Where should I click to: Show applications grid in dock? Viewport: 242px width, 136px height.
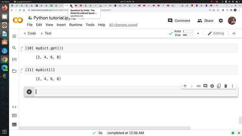click(5, 132)
